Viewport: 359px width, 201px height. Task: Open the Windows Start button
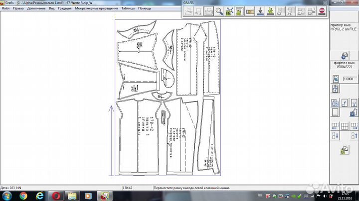[7, 196]
